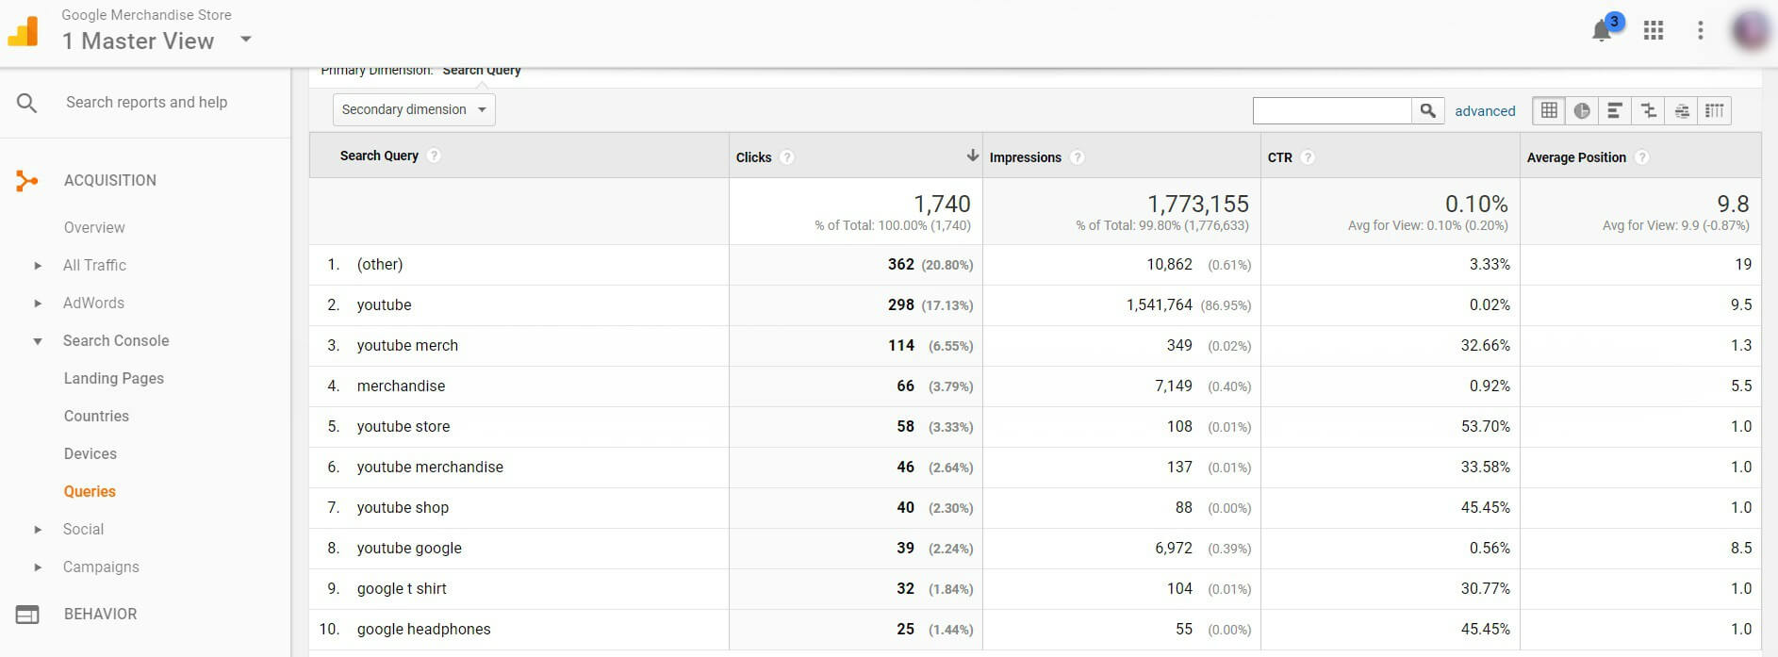
Task: Click the table search magnifier button
Action: pyautogui.click(x=1428, y=110)
